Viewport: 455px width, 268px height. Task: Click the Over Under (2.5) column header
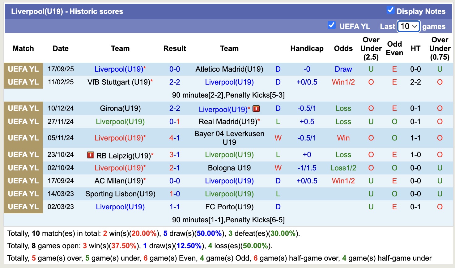tap(371, 48)
